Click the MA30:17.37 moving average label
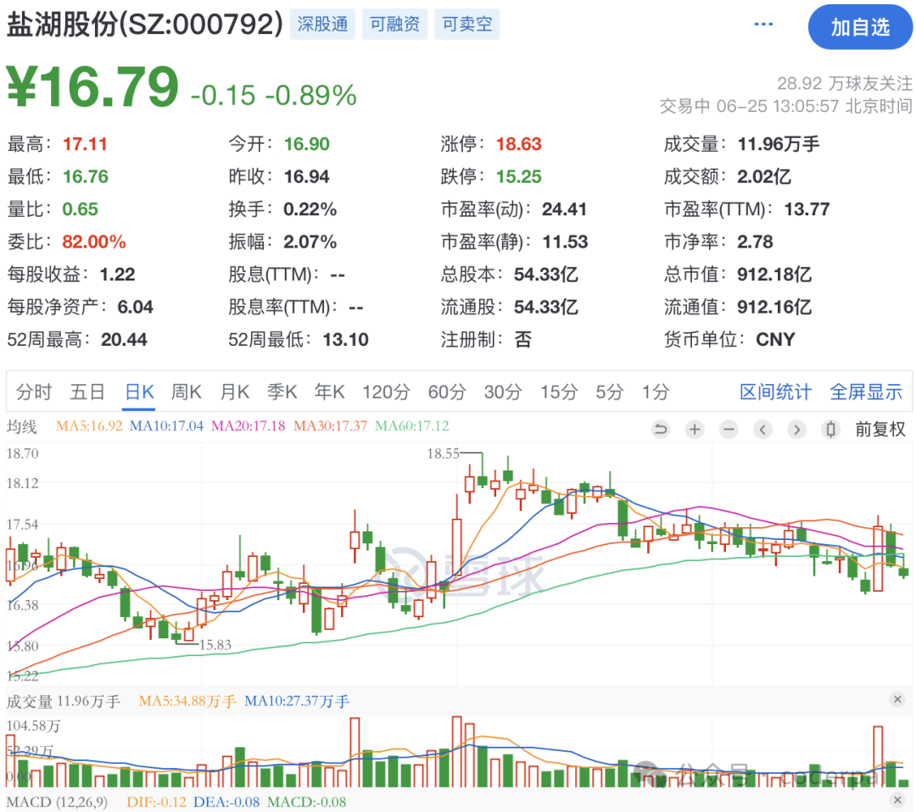The height and width of the screenshot is (812, 916). (x=329, y=426)
